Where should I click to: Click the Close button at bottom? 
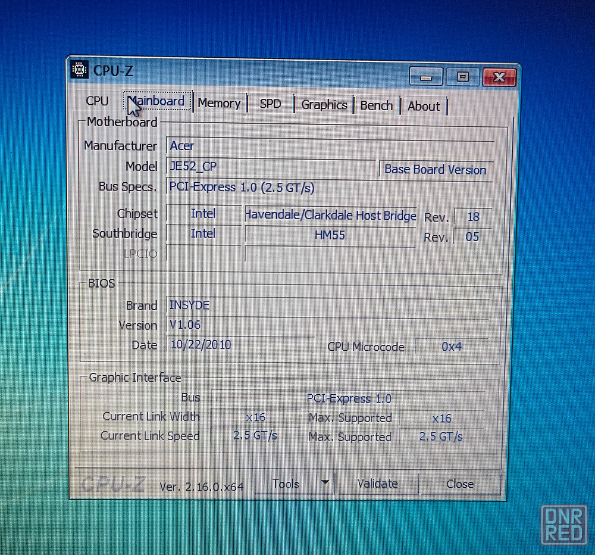click(x=460, y=484)
